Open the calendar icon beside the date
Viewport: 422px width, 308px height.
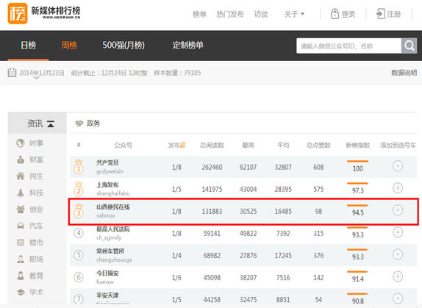pos(12,72)
